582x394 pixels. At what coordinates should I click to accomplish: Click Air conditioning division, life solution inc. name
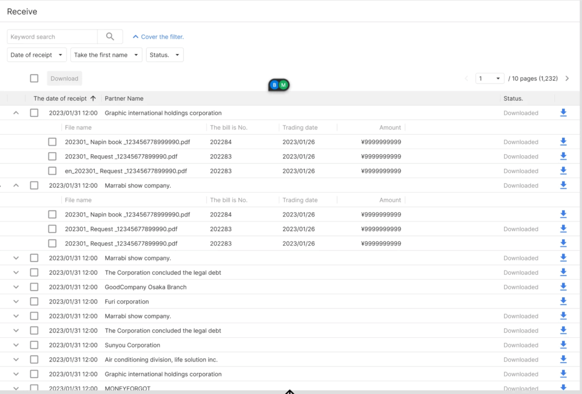(161, 359)
